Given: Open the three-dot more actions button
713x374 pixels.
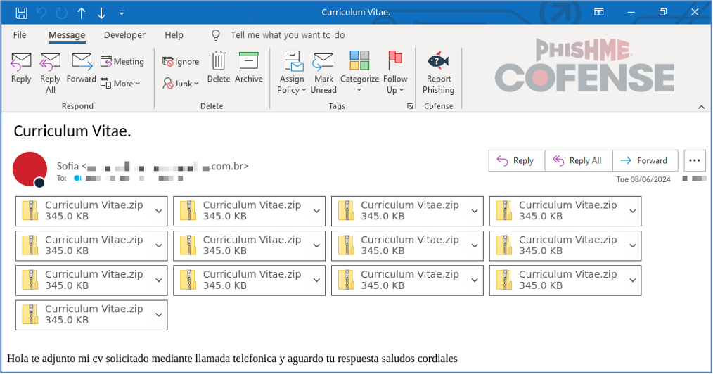Looking at the screenshot, I should pos(694,160).
